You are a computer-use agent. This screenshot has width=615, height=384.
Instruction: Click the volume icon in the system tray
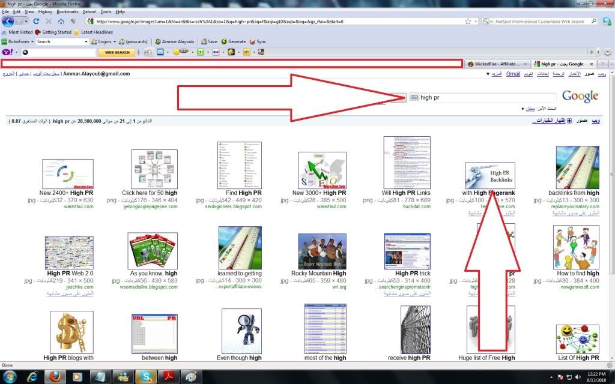(x=577, y=377)
